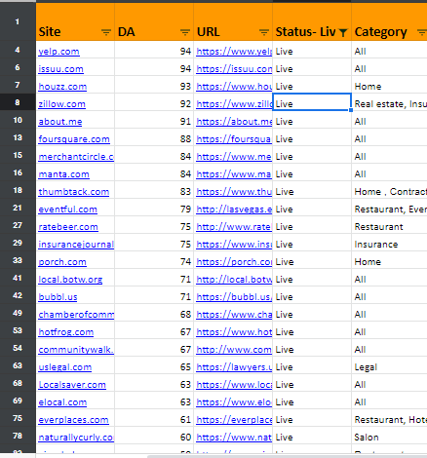Select the Category header cell
Image resolution: width=427 pixels, height=458 pixels.
[389, 21]
